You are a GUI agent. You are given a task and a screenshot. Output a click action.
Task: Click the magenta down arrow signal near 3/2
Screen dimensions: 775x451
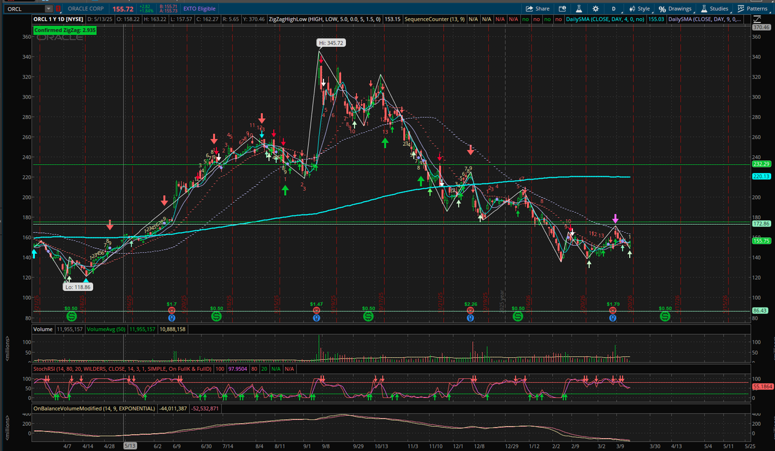[615, 218]
